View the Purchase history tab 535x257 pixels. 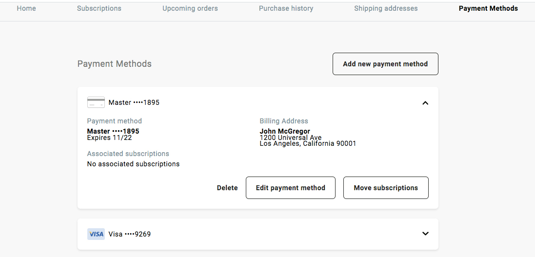[x=286, y=8]
